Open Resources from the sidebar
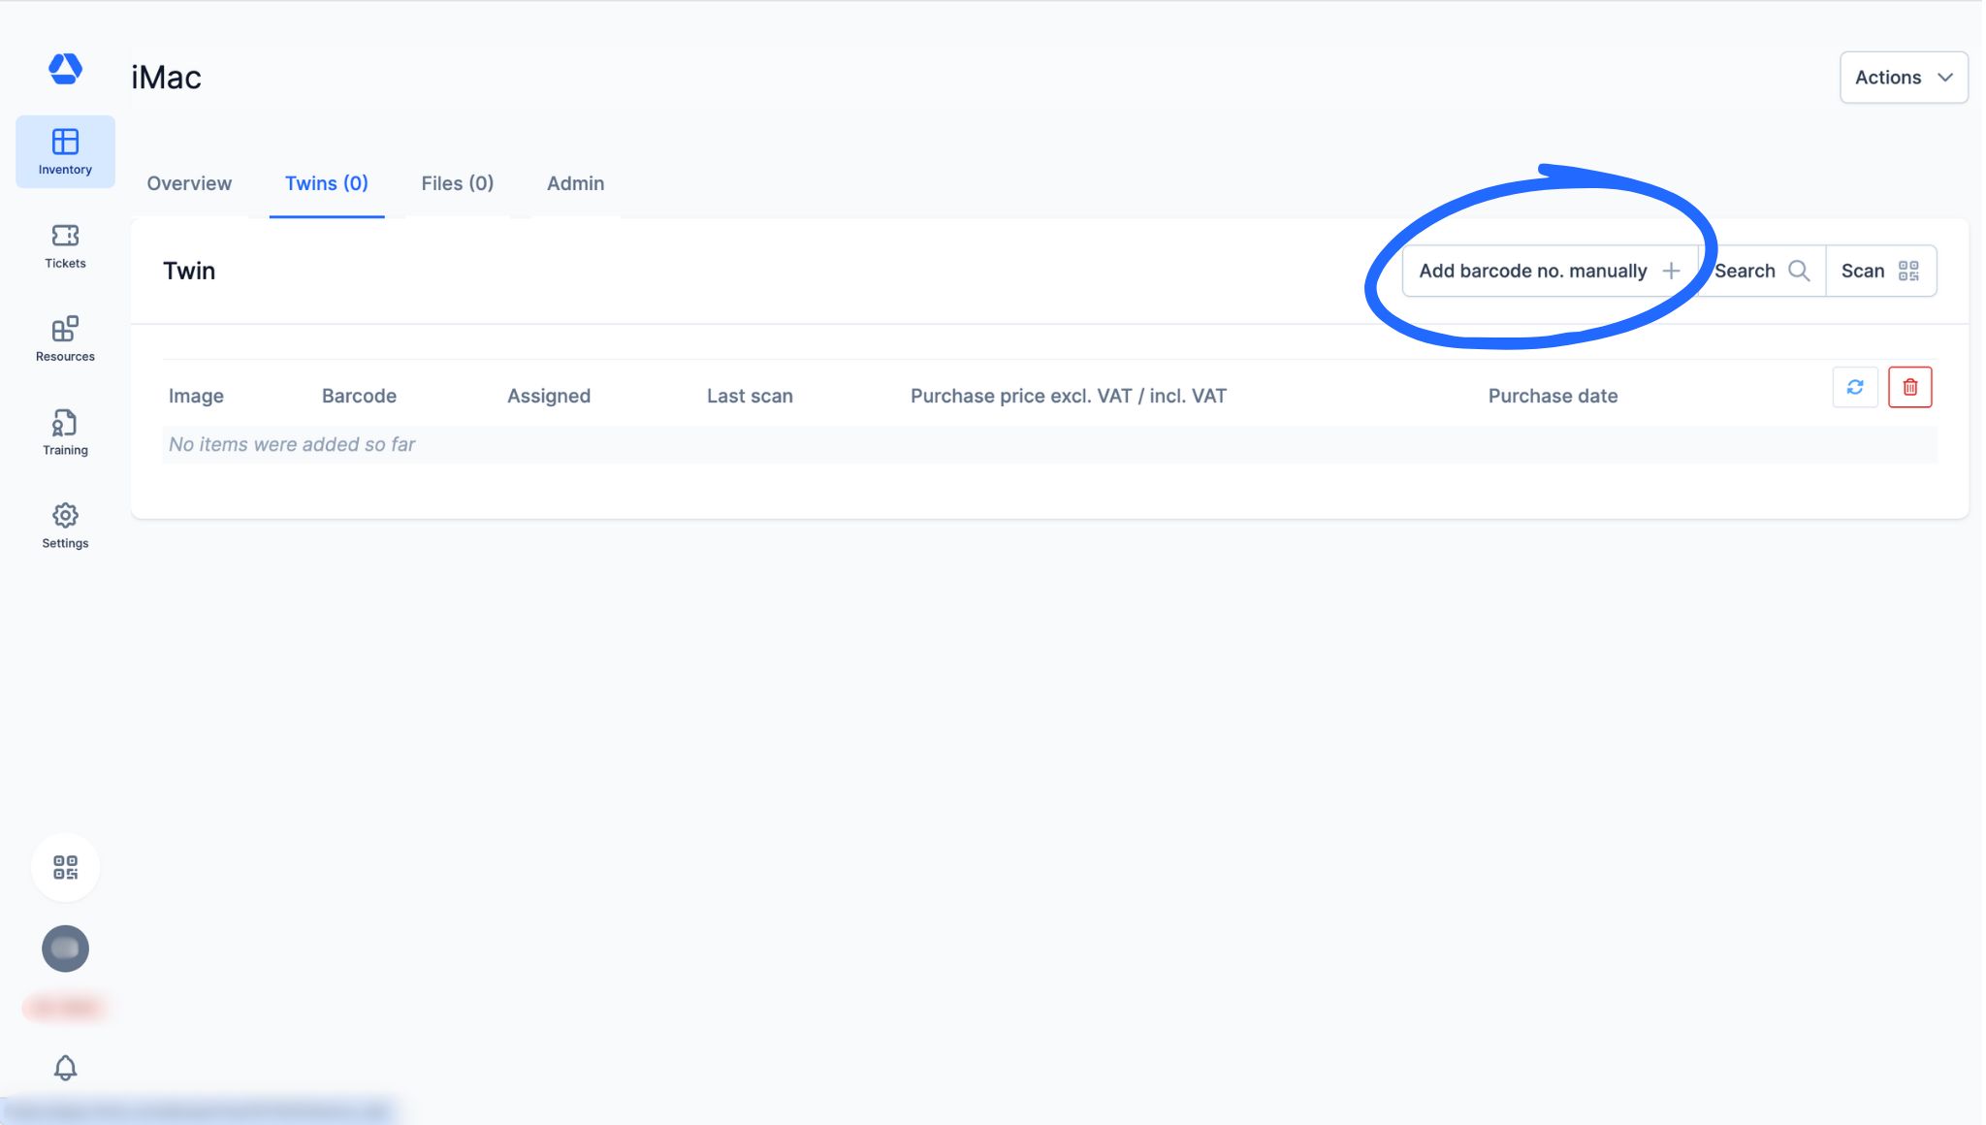 [x=65, y=338]
